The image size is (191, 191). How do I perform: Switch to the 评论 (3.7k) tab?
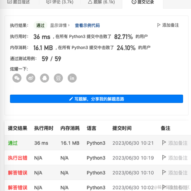(60, 2)
